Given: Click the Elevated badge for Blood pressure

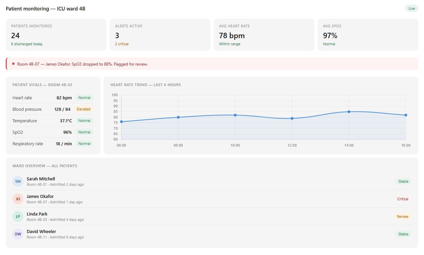Looking at the screenshot, I should 83,109.
